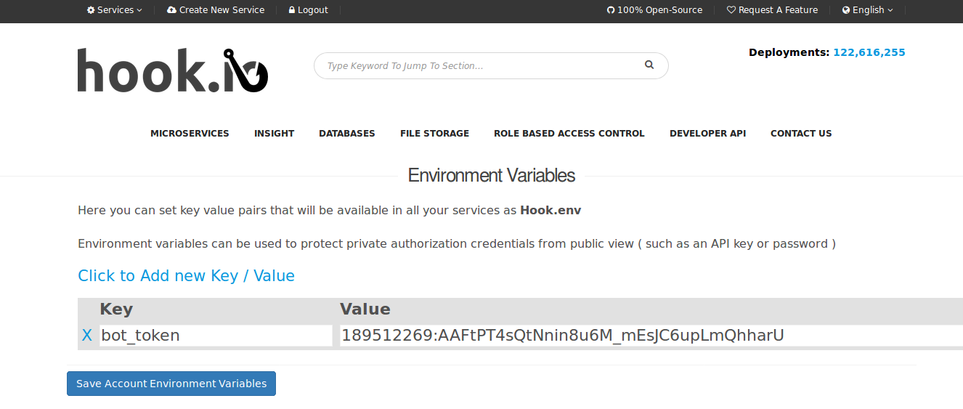Open the Services dropdown menu
The height and width of the screenshot is (409, 963).
115,10
